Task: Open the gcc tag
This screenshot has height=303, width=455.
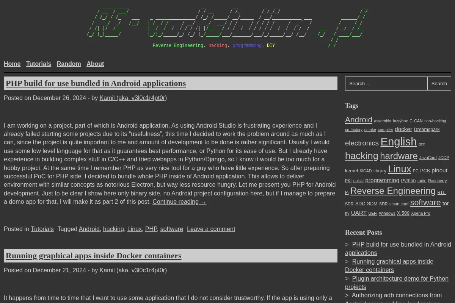Action: 422,144
